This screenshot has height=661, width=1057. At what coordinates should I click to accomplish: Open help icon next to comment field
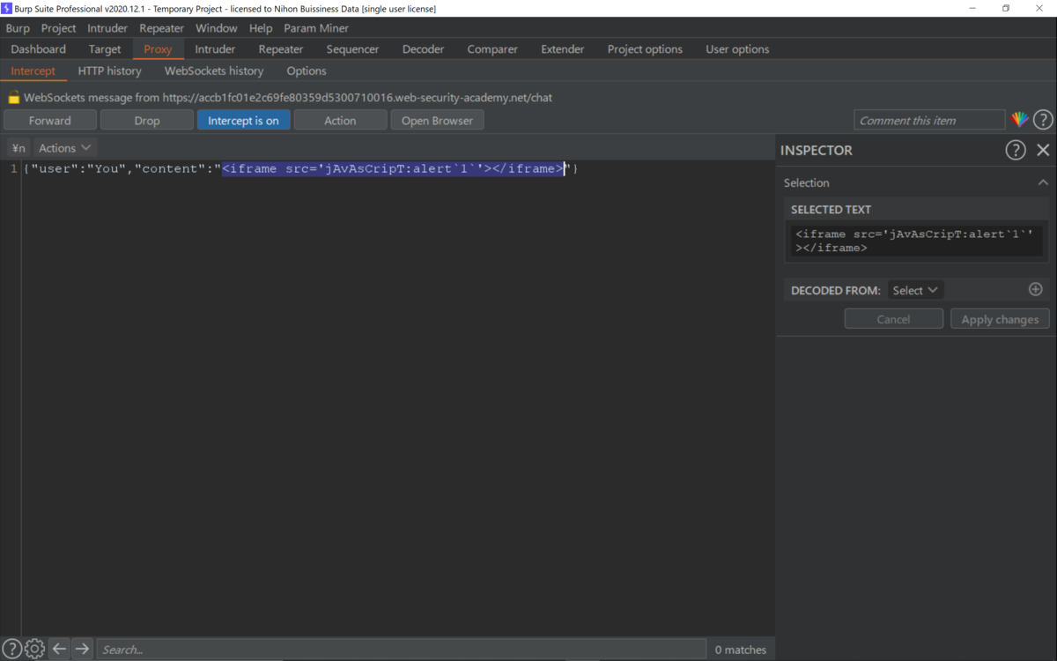click(1043, 120)
